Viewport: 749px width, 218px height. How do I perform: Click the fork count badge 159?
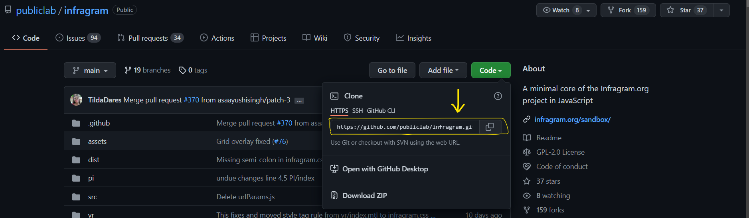pos(641,10)
